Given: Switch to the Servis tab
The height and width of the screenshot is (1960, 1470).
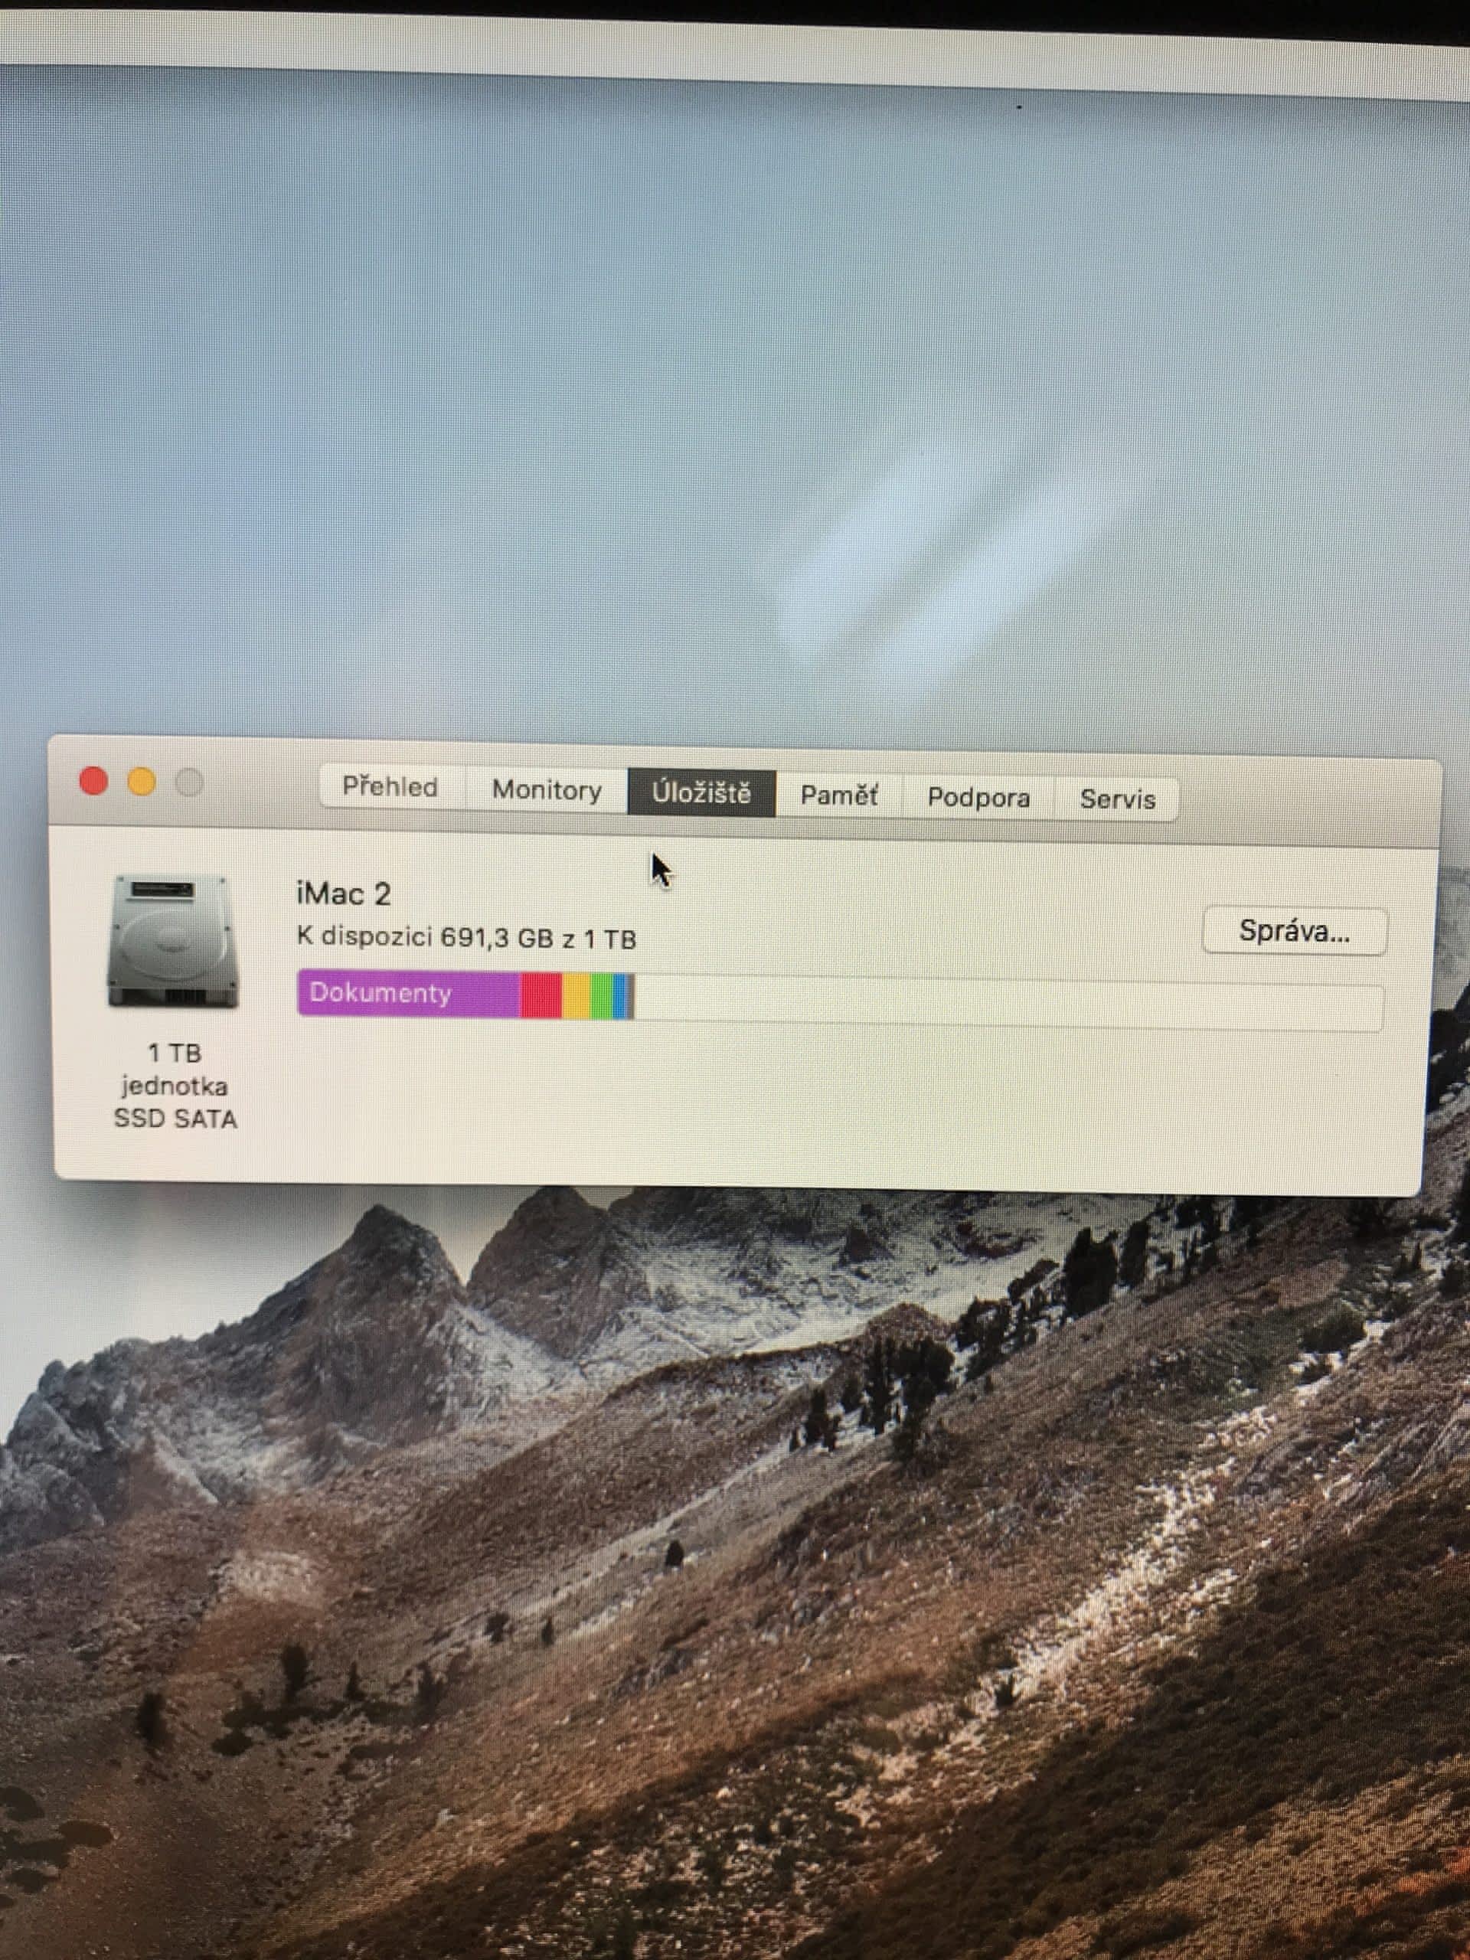Looking at the screenshot, I should point(1116,799).
